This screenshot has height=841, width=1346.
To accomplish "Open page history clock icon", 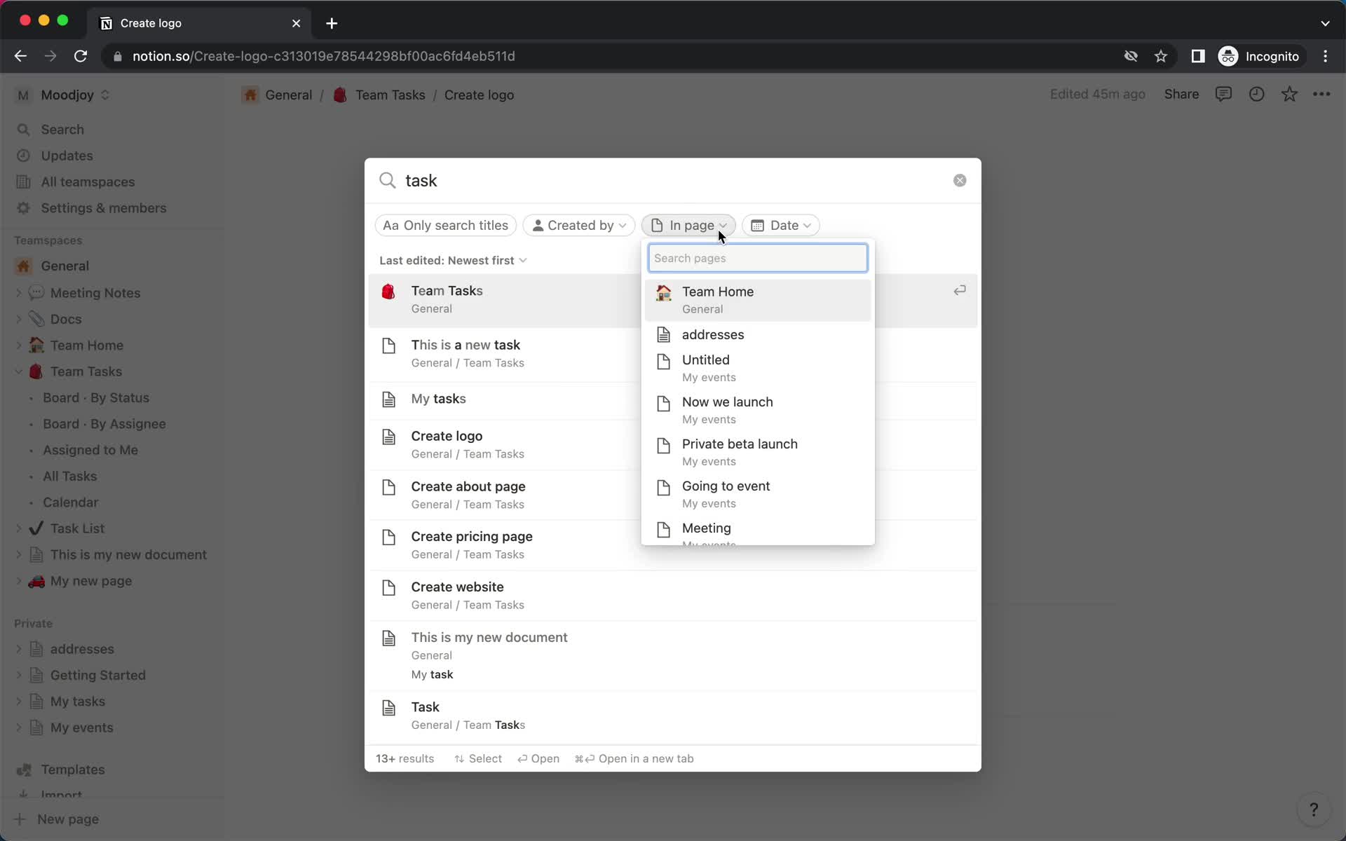I will coord(1256,94).
